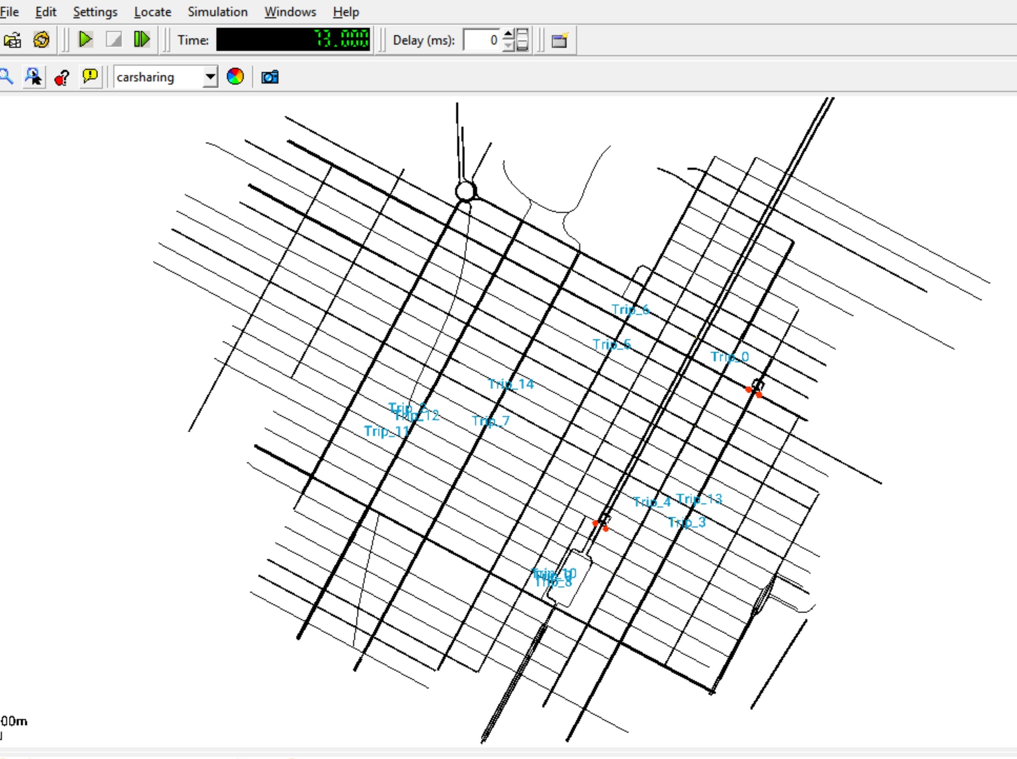Click the Trip_14 label on map

pos(511,384)
